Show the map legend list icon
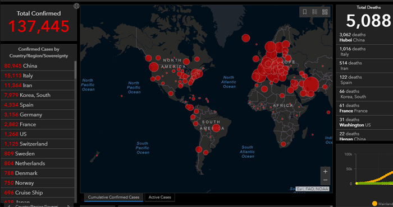 315,12
